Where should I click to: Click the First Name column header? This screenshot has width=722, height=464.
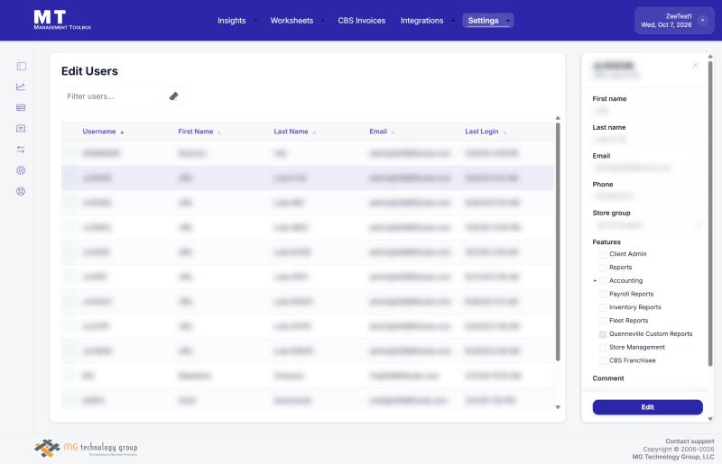[196, 132]
